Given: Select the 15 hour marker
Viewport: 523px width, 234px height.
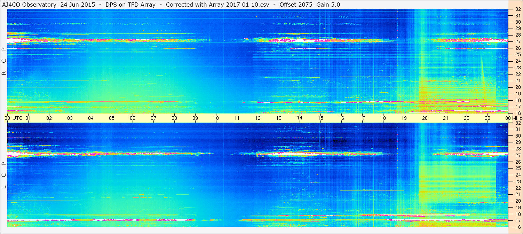Looking at the screenshot, I should coord(320,118).
